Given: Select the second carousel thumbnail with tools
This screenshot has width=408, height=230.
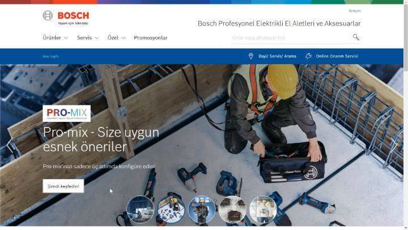Looking at the screenshot, I should click(171, 210).
